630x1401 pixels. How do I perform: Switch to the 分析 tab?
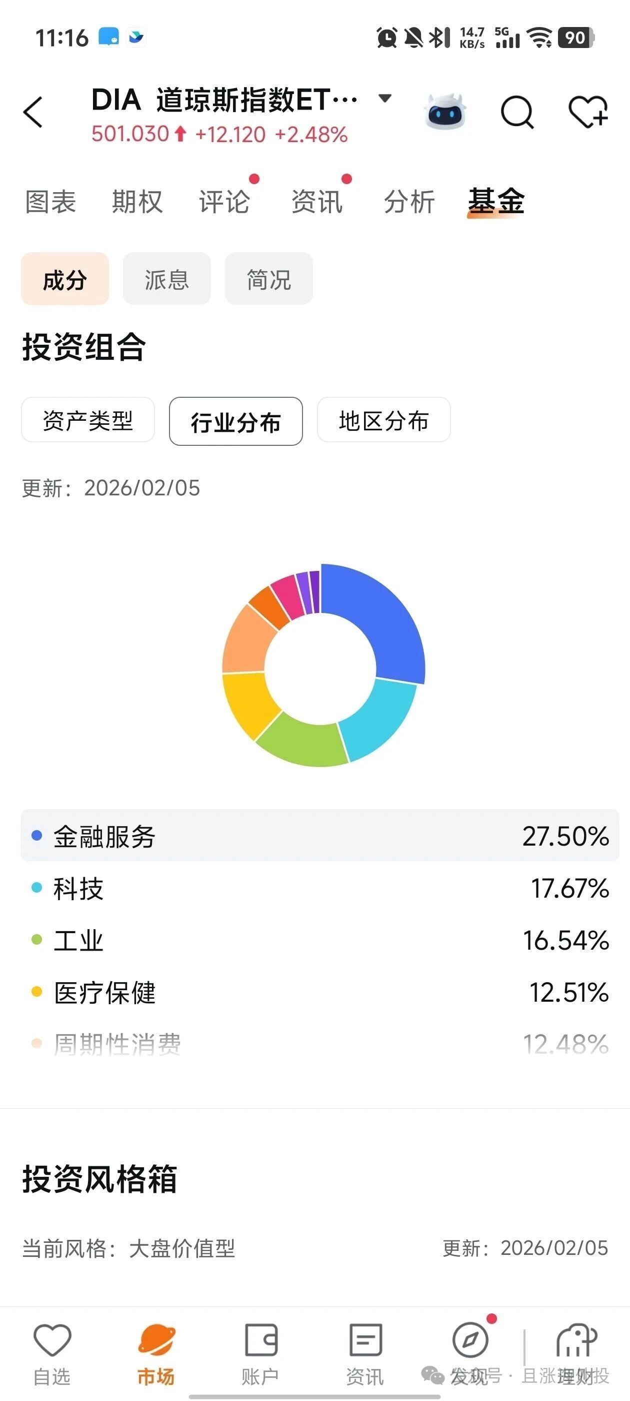409,202
